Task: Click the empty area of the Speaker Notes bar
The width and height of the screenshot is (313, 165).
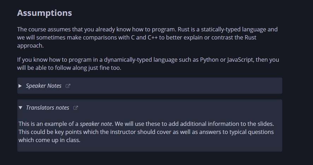Action: click(176, 86)
